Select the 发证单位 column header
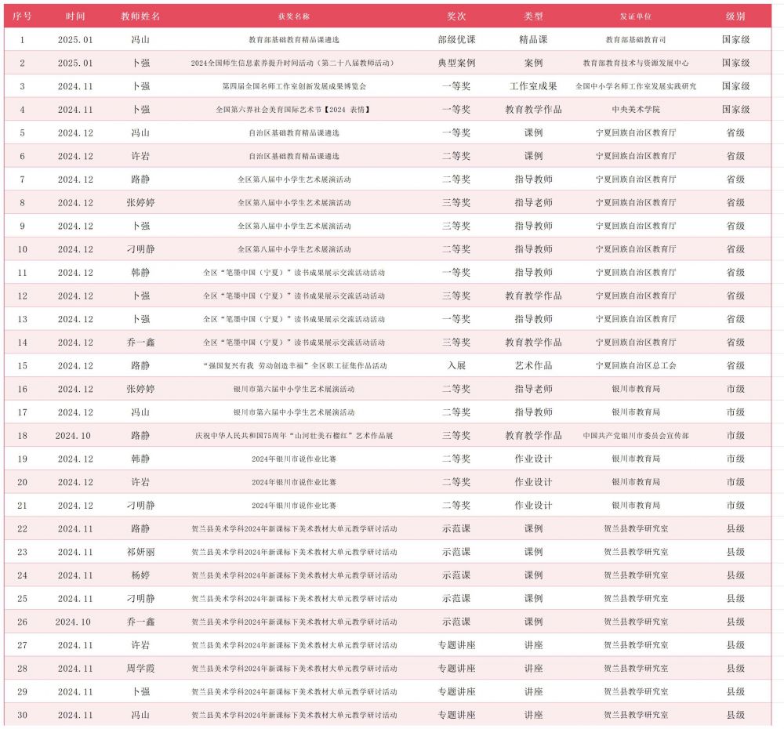Image resolution: width=784 pixels, height=729 pixels. (x=636, y=16)
